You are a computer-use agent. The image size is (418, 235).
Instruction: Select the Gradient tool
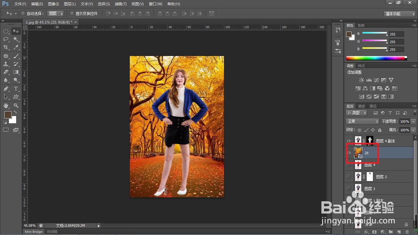click(x=16, y=72)
